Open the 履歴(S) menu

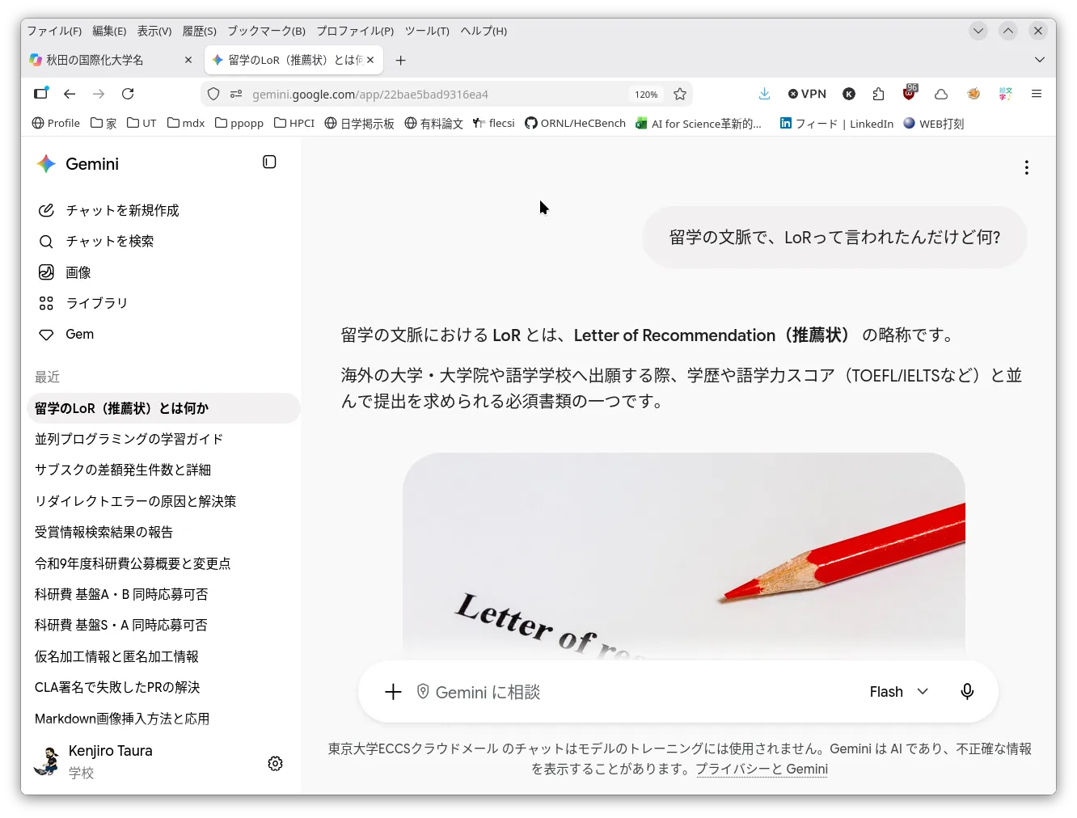pos(199,31)
